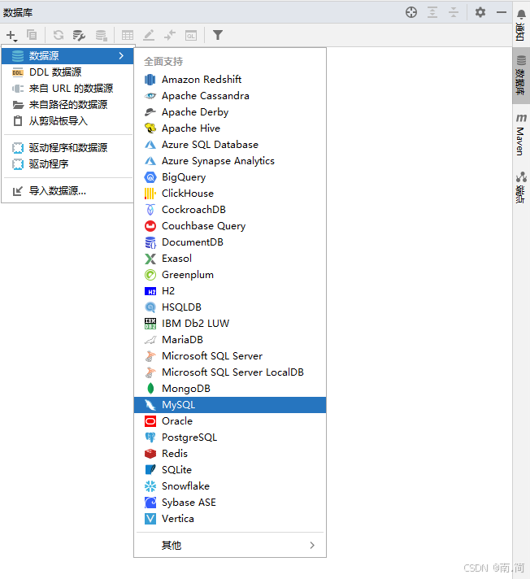Select Microsoft SQL Server data source
This screenshot has width=530, height=579.
tap(230, 355)
